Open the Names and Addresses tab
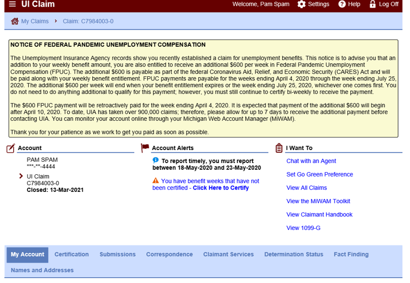The height and width of the screenshot is (283, 410). (x=42, y=270)
